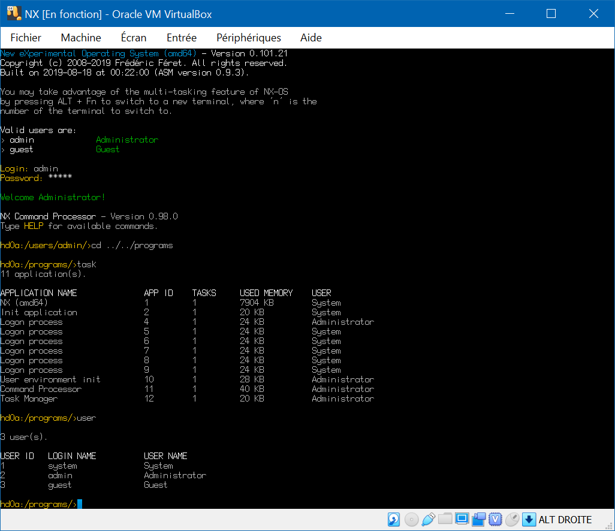Click 'Task Manager' in the application list

tap(29, 399)
